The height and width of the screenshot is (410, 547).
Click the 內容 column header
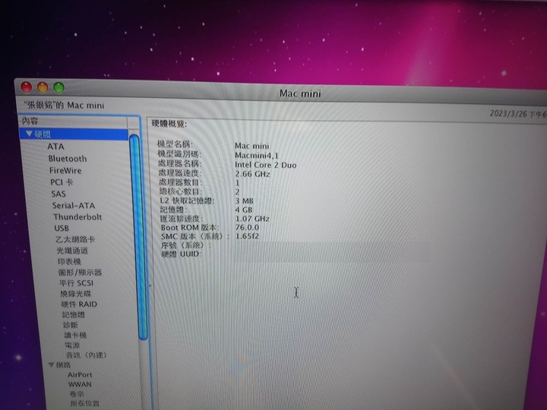tap(74, 121)
